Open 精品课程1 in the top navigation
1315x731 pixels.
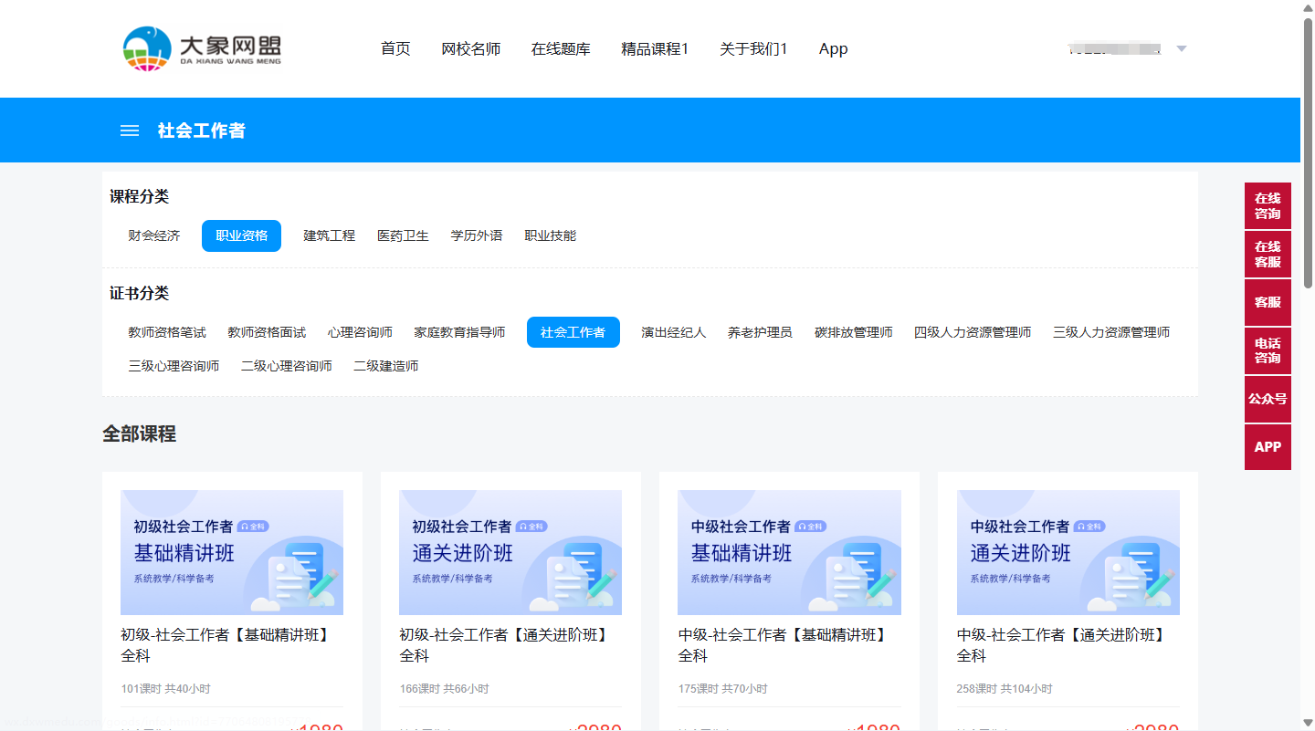(x=655, y=49)
